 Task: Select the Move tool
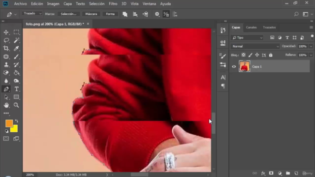coord(6,32)
